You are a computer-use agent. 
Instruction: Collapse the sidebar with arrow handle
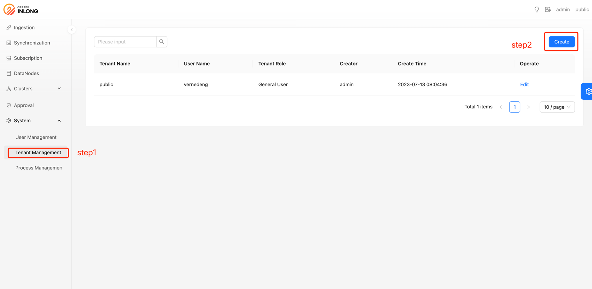point(72,30)
